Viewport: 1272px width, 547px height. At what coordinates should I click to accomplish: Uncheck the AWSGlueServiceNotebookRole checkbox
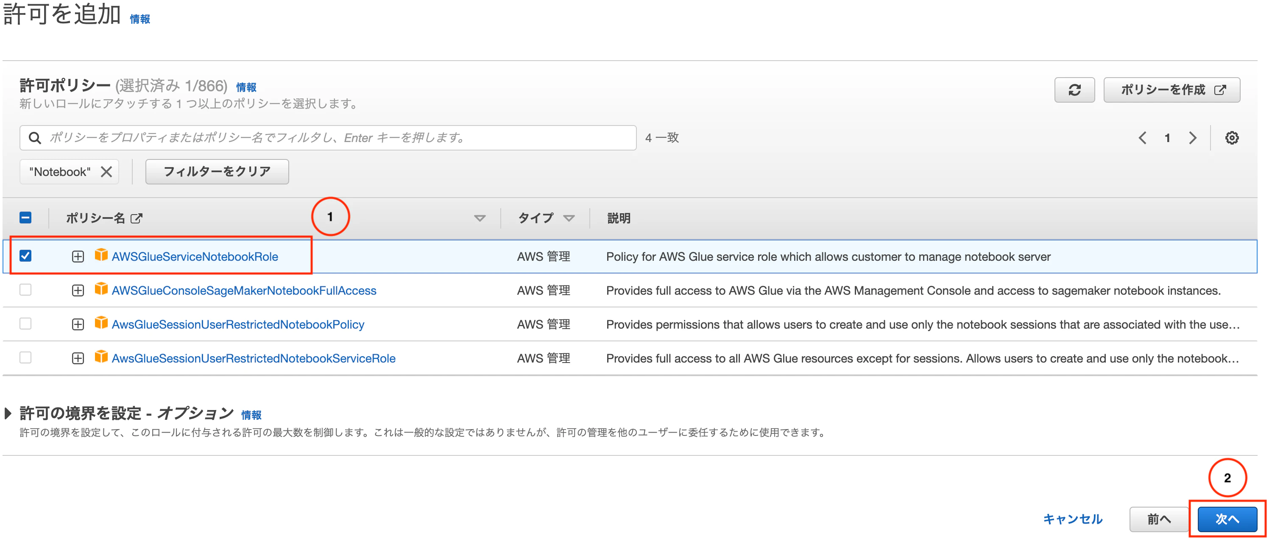pyautogui.click(x=26, y=256)
